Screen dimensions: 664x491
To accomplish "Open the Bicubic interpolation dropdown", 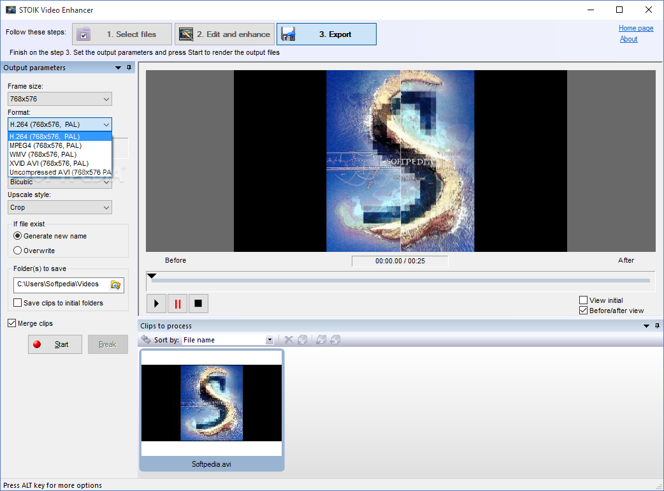I will pyautogui.click(x=60, y=182).
